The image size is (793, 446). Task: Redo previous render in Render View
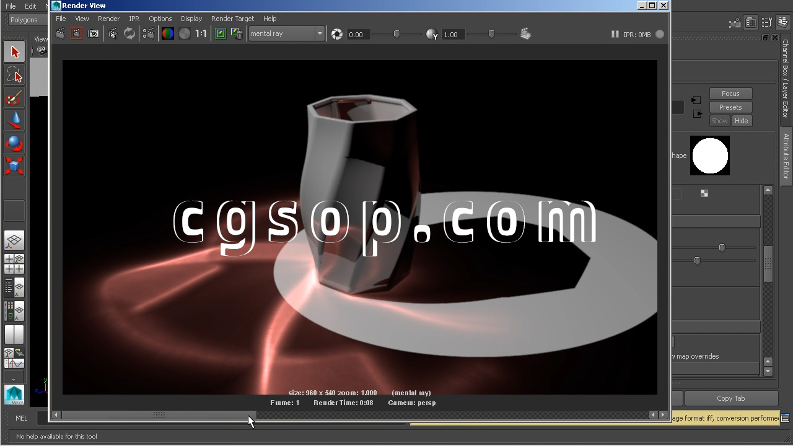coord(60,34)
